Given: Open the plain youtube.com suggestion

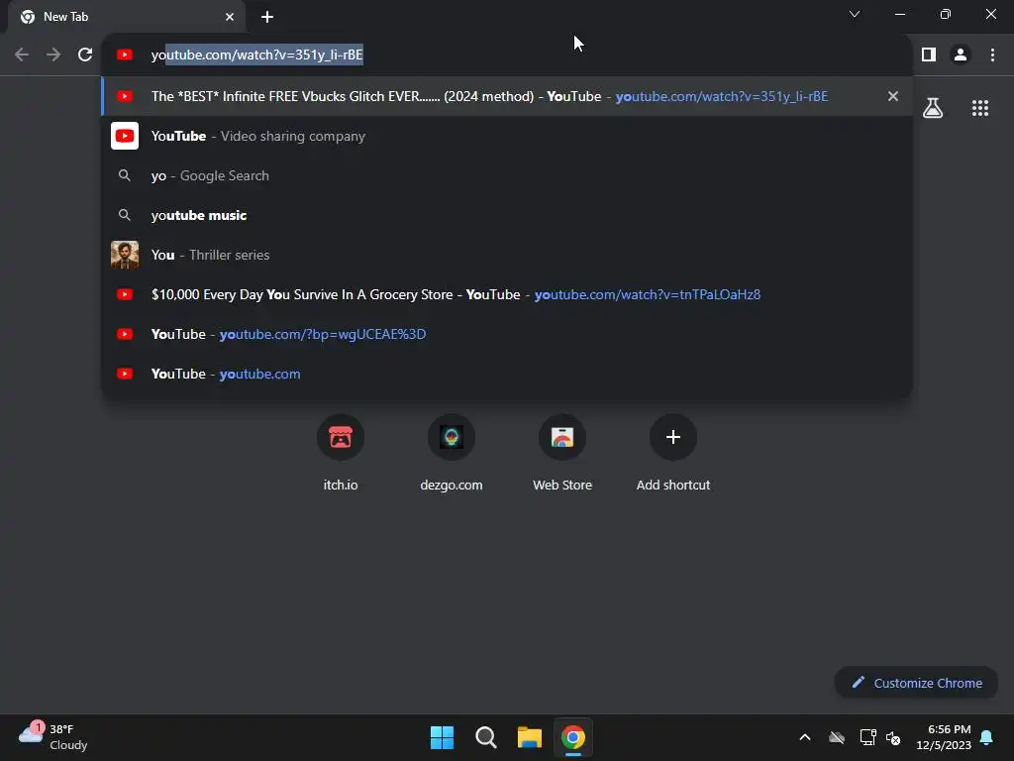Looking at the screenshot, I should 507,374.
